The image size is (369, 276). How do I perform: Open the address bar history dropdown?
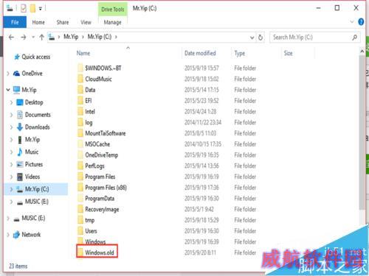pyautogui.click(x=252, y=38)
